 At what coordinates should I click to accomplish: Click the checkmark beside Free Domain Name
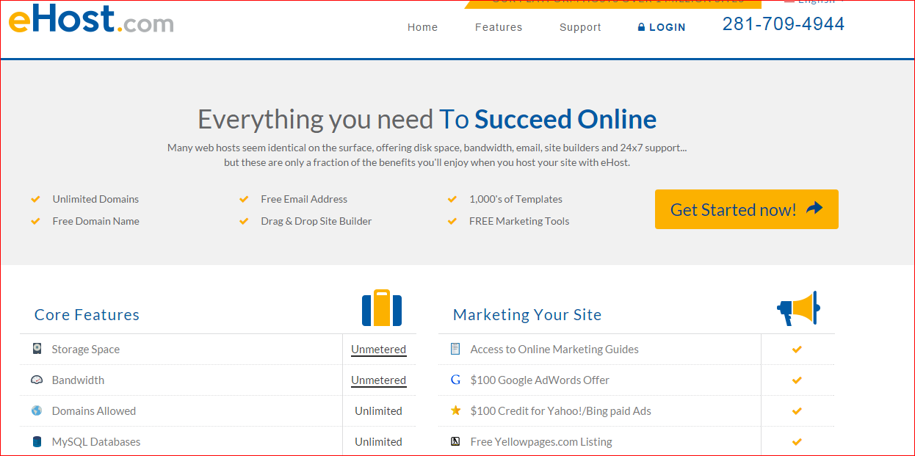click(35, 221)
